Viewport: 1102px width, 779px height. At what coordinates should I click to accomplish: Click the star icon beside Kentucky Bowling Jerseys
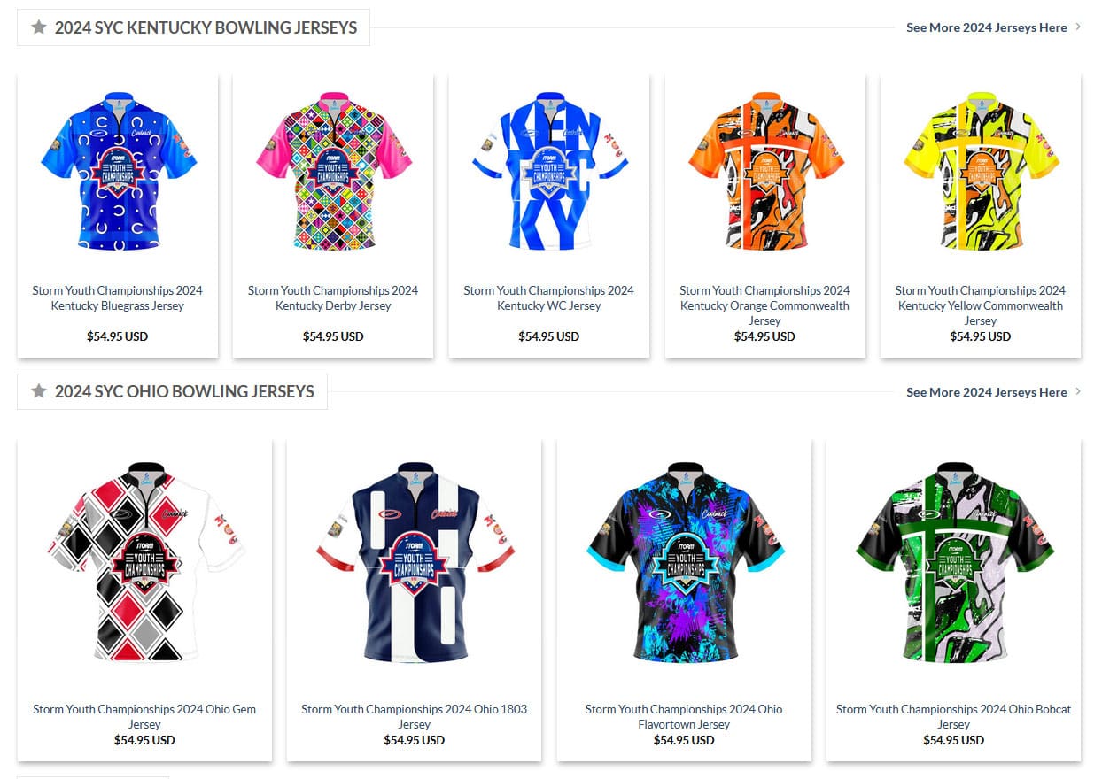click(38, 27)
